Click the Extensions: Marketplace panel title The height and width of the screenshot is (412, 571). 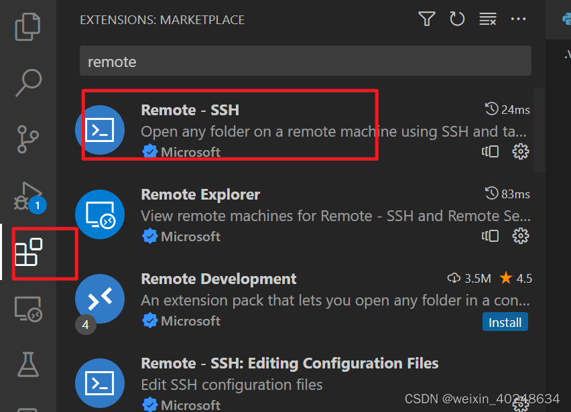162,19
